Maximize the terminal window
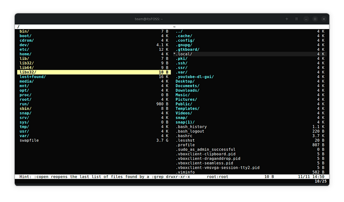The height and width of the screenshot is (202, 344). [315, 19]
